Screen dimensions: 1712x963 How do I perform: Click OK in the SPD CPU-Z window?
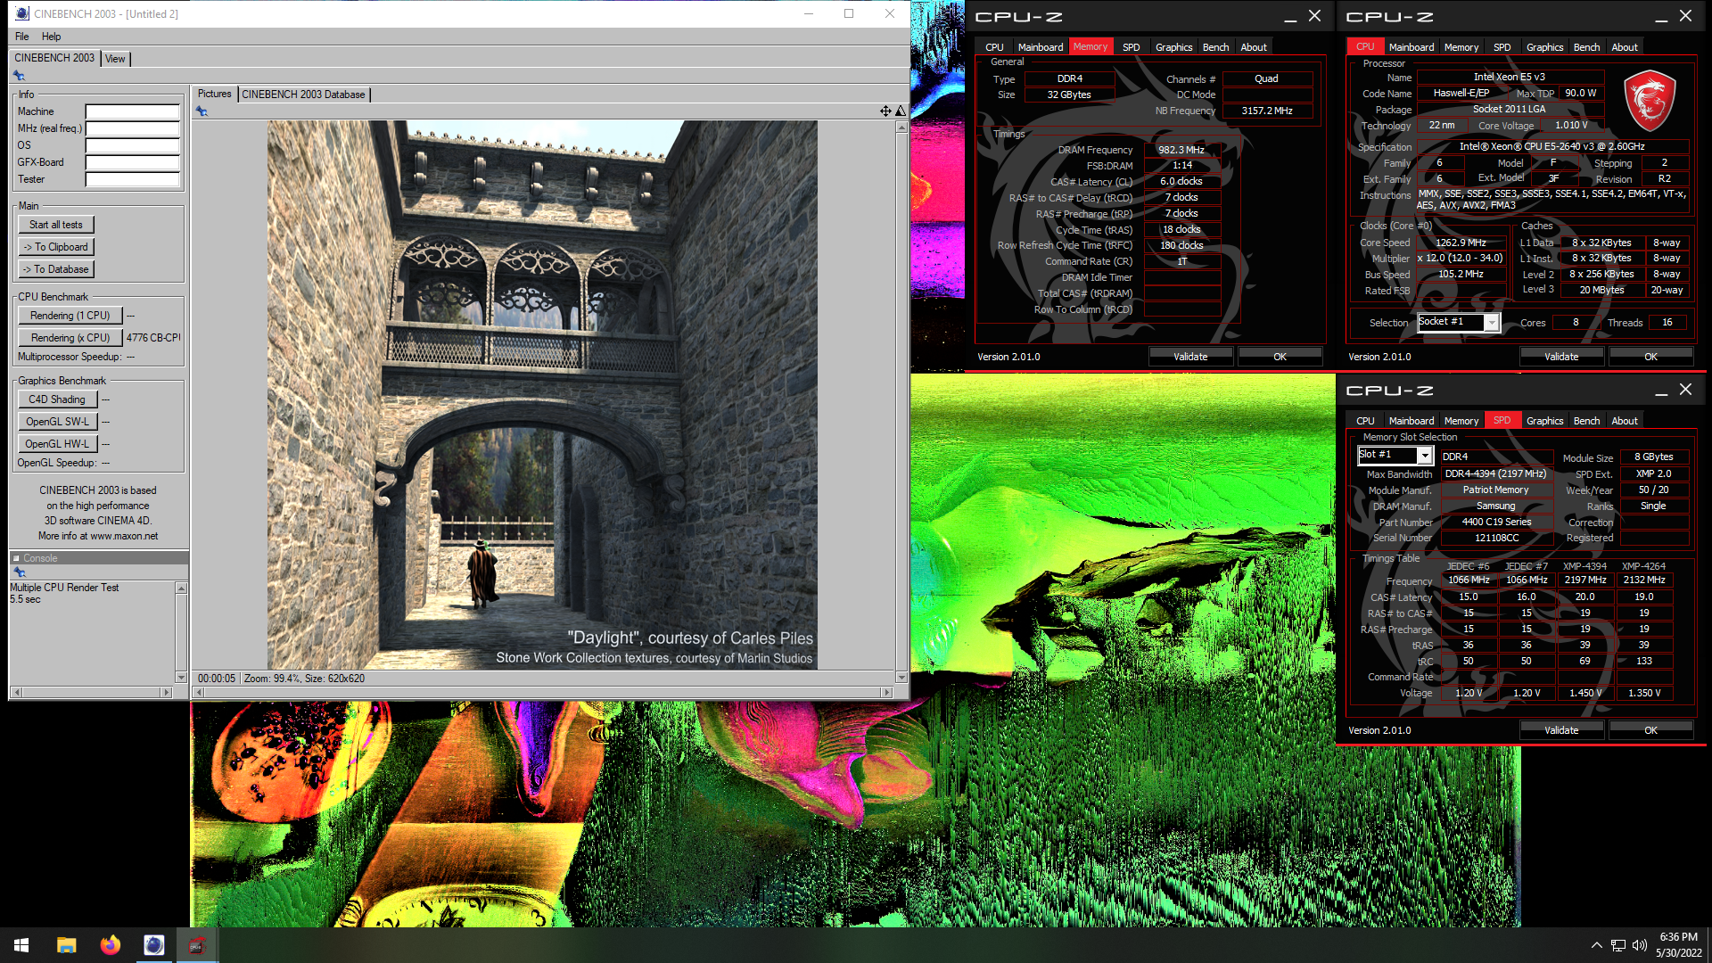pos(1650,730)
